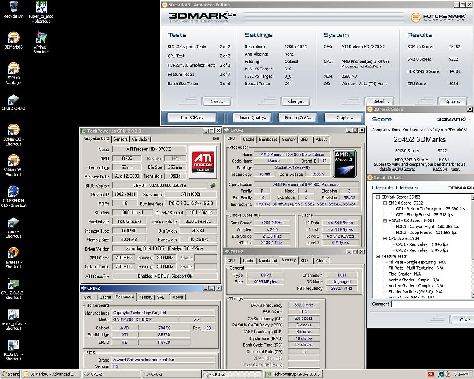Select the CINEBENCH R10 shortcut icon
474x379 pixels.
13,197
